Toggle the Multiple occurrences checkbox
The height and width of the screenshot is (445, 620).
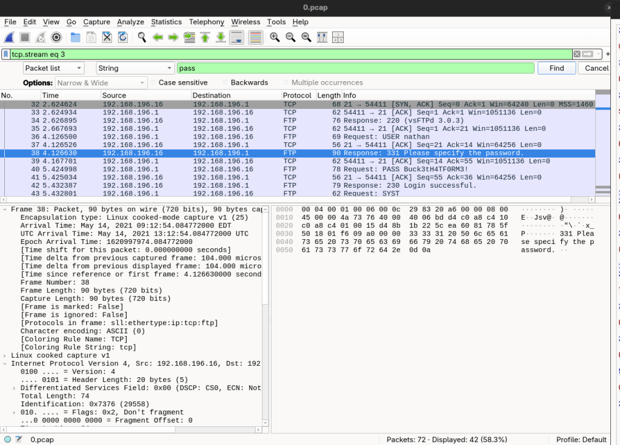coord(287,83)
